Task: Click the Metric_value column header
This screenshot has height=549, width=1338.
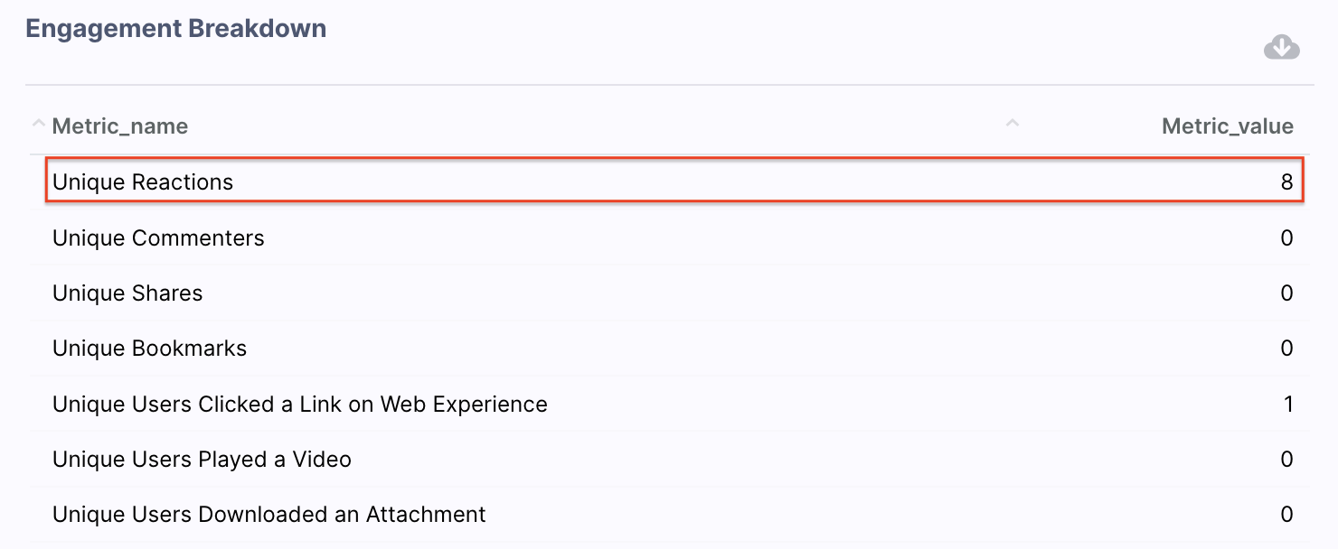Action: coord(1228,126)
